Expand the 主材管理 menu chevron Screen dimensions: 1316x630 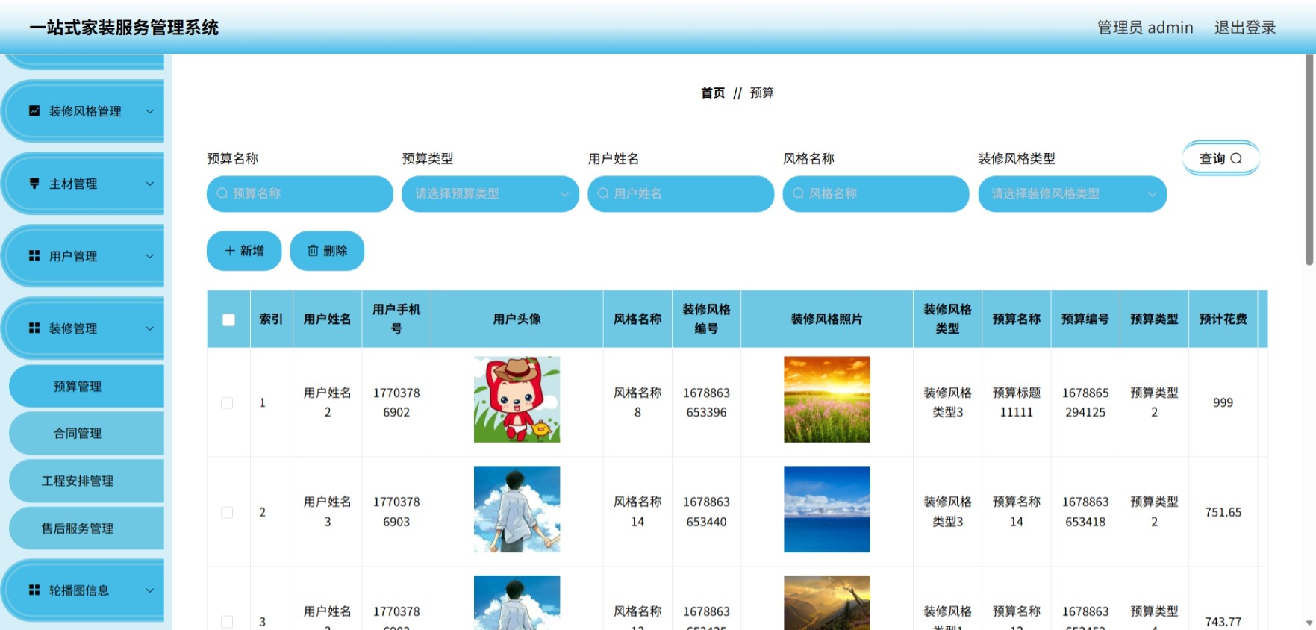[149, 184]
